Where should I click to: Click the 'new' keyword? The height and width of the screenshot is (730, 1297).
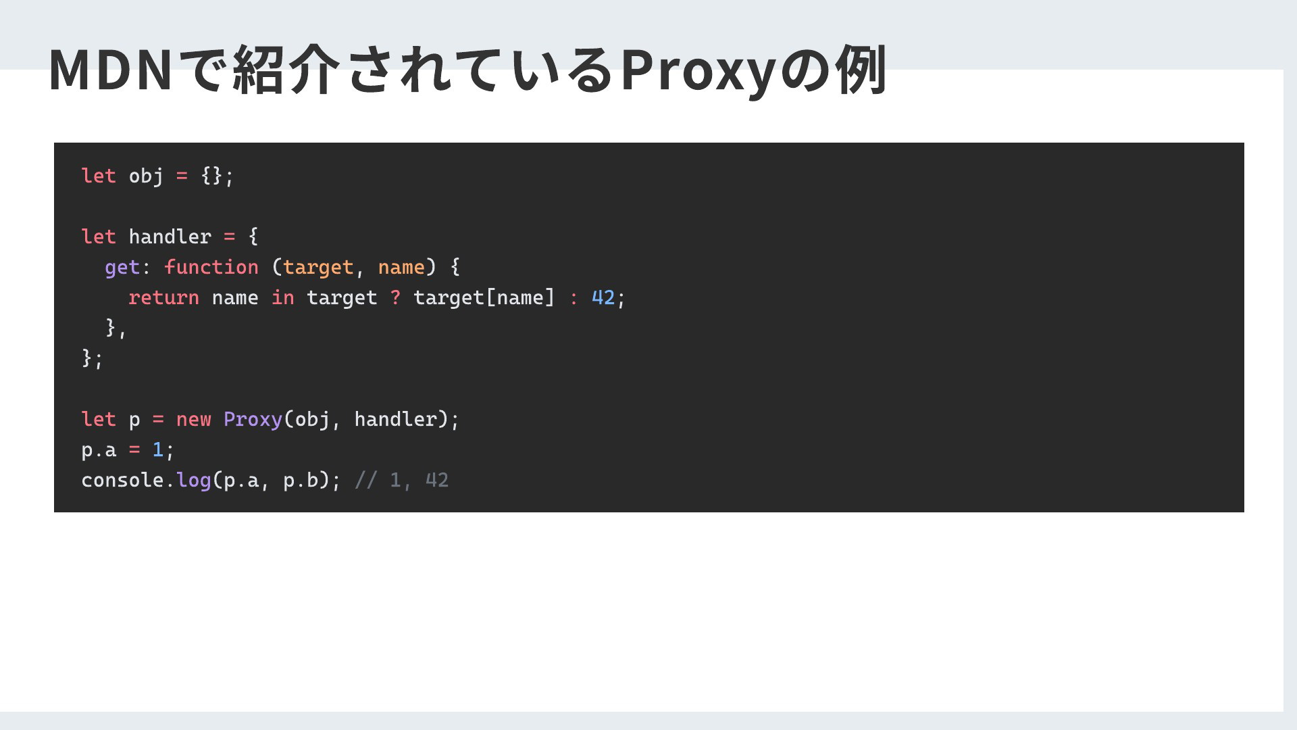point(193,420)
